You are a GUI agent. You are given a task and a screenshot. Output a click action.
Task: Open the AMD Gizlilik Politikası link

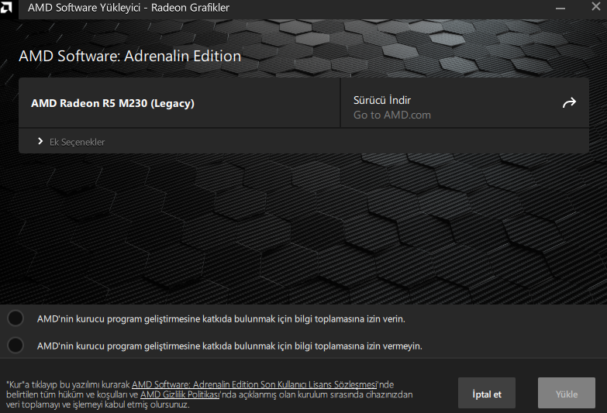[x=180, y=394]
